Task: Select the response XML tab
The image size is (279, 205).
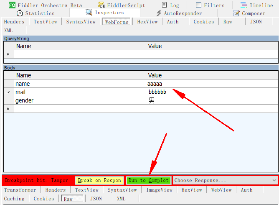Action: [x=121, y=199]
